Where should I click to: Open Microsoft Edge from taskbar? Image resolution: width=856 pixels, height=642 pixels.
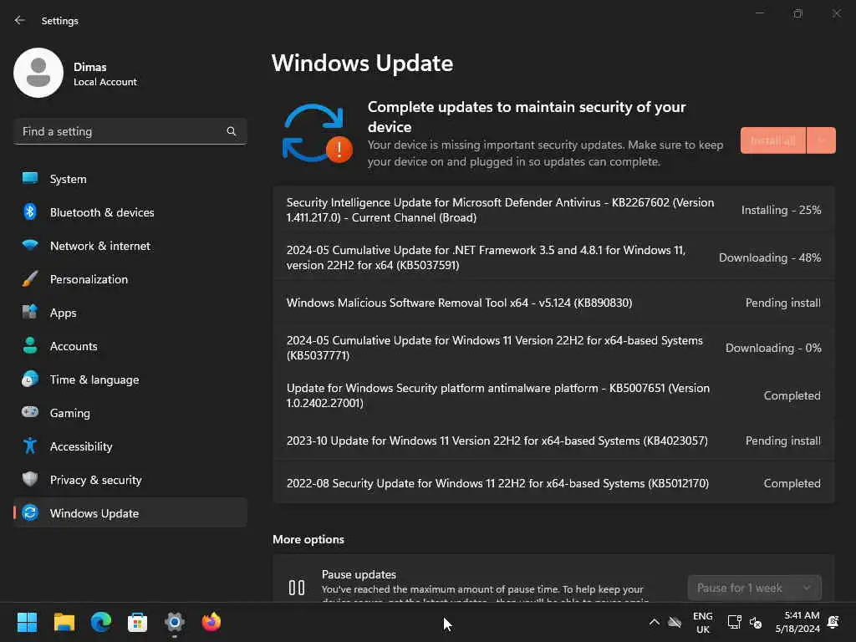tap(101, 622)
